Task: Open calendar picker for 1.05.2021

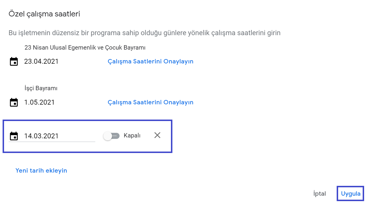Action: (14, 103)
